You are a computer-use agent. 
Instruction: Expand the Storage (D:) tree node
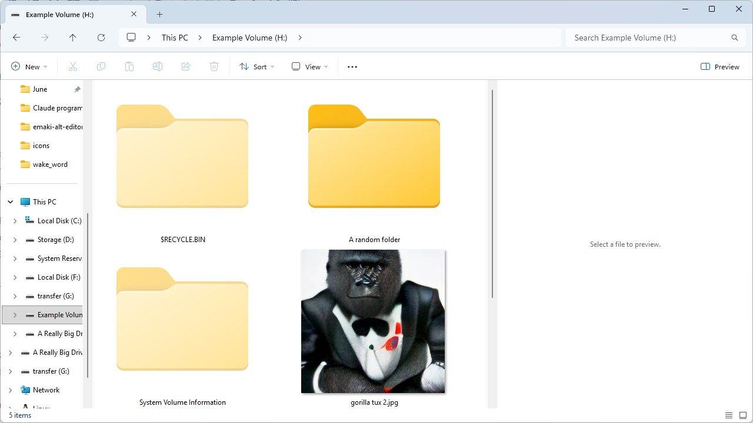(15, 240)
